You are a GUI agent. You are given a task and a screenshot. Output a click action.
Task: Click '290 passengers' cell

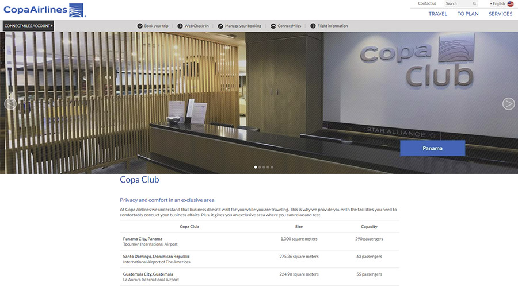(x=369, y=239)
